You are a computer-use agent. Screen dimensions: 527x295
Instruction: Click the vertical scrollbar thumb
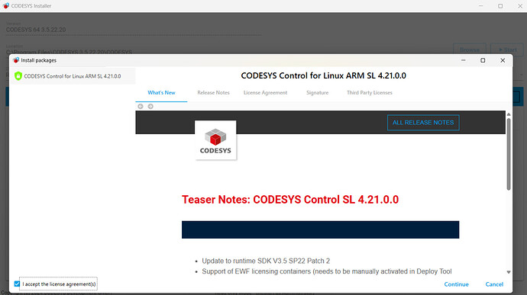[509, 154]
